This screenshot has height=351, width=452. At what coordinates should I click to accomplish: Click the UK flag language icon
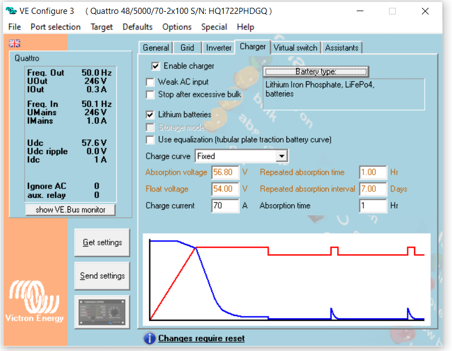point(14,43)
